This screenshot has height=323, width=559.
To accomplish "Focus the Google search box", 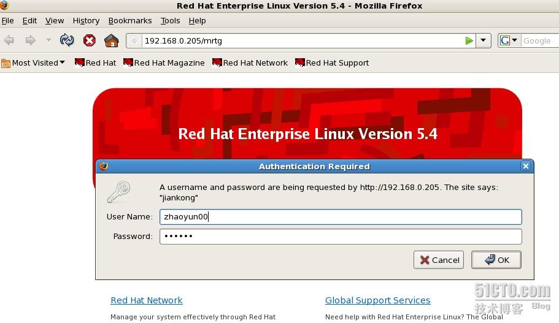I will coord(539,41).
